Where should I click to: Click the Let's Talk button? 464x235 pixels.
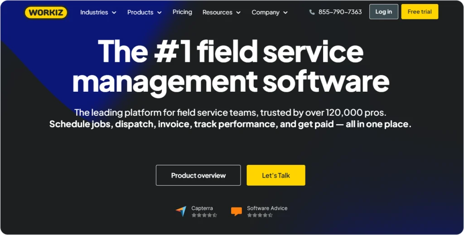pos(276,175)
